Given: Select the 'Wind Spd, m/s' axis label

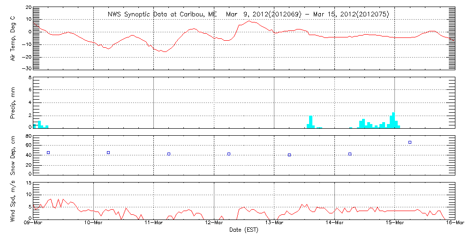Looking at the screenshot, I should point(13,200).
